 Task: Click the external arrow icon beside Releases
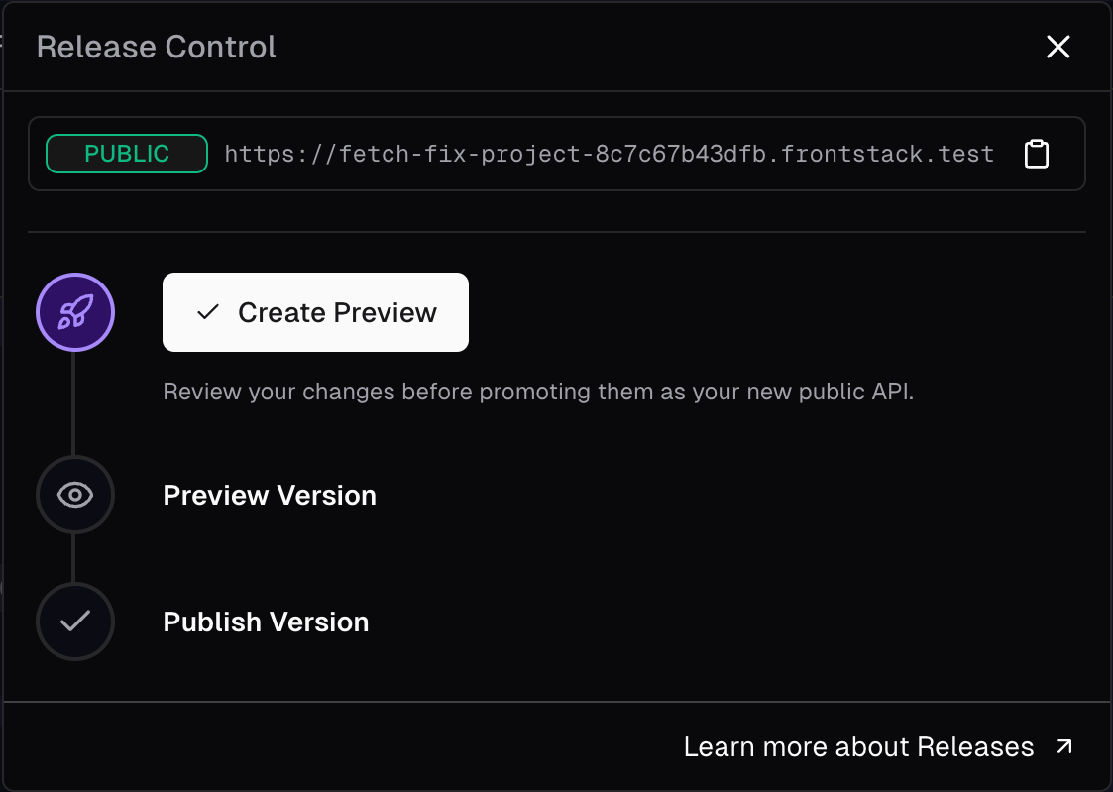coord(1064,746)
